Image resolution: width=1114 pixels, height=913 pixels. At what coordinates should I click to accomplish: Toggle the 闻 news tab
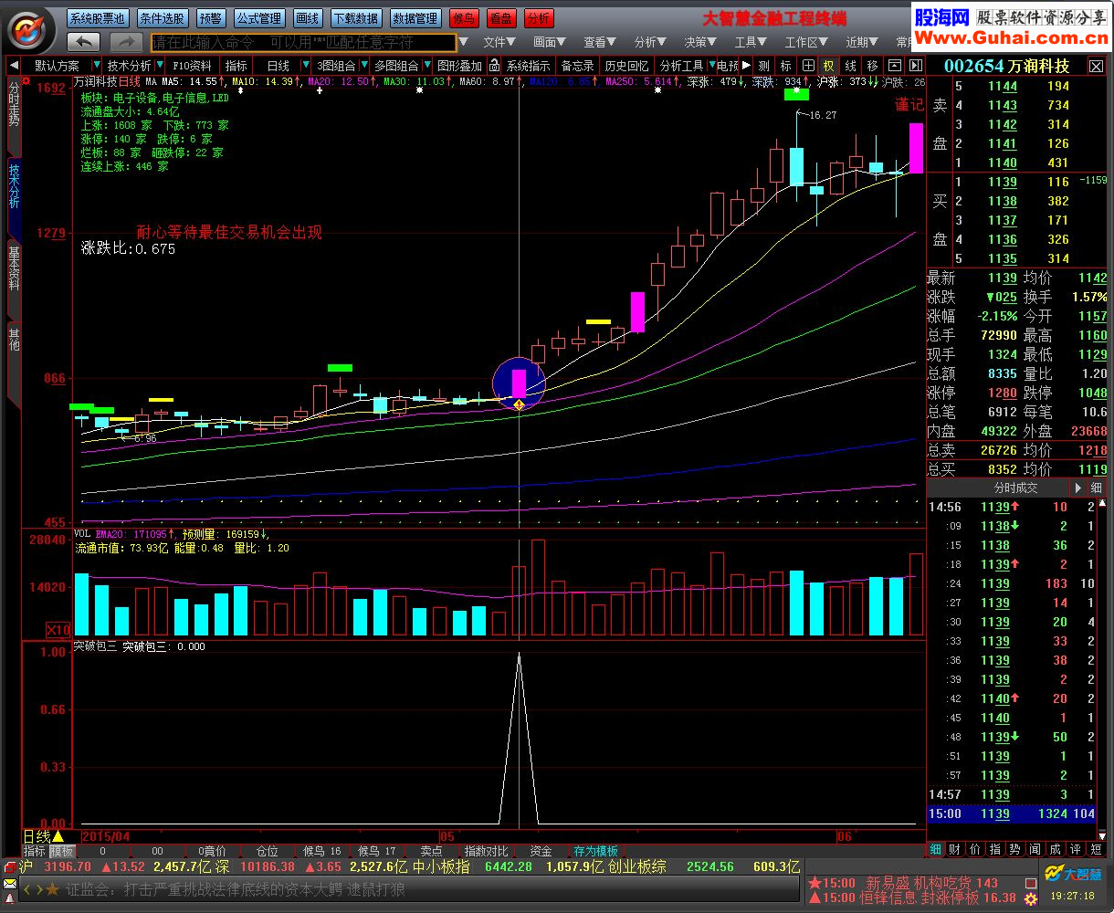pos(1035,849)
